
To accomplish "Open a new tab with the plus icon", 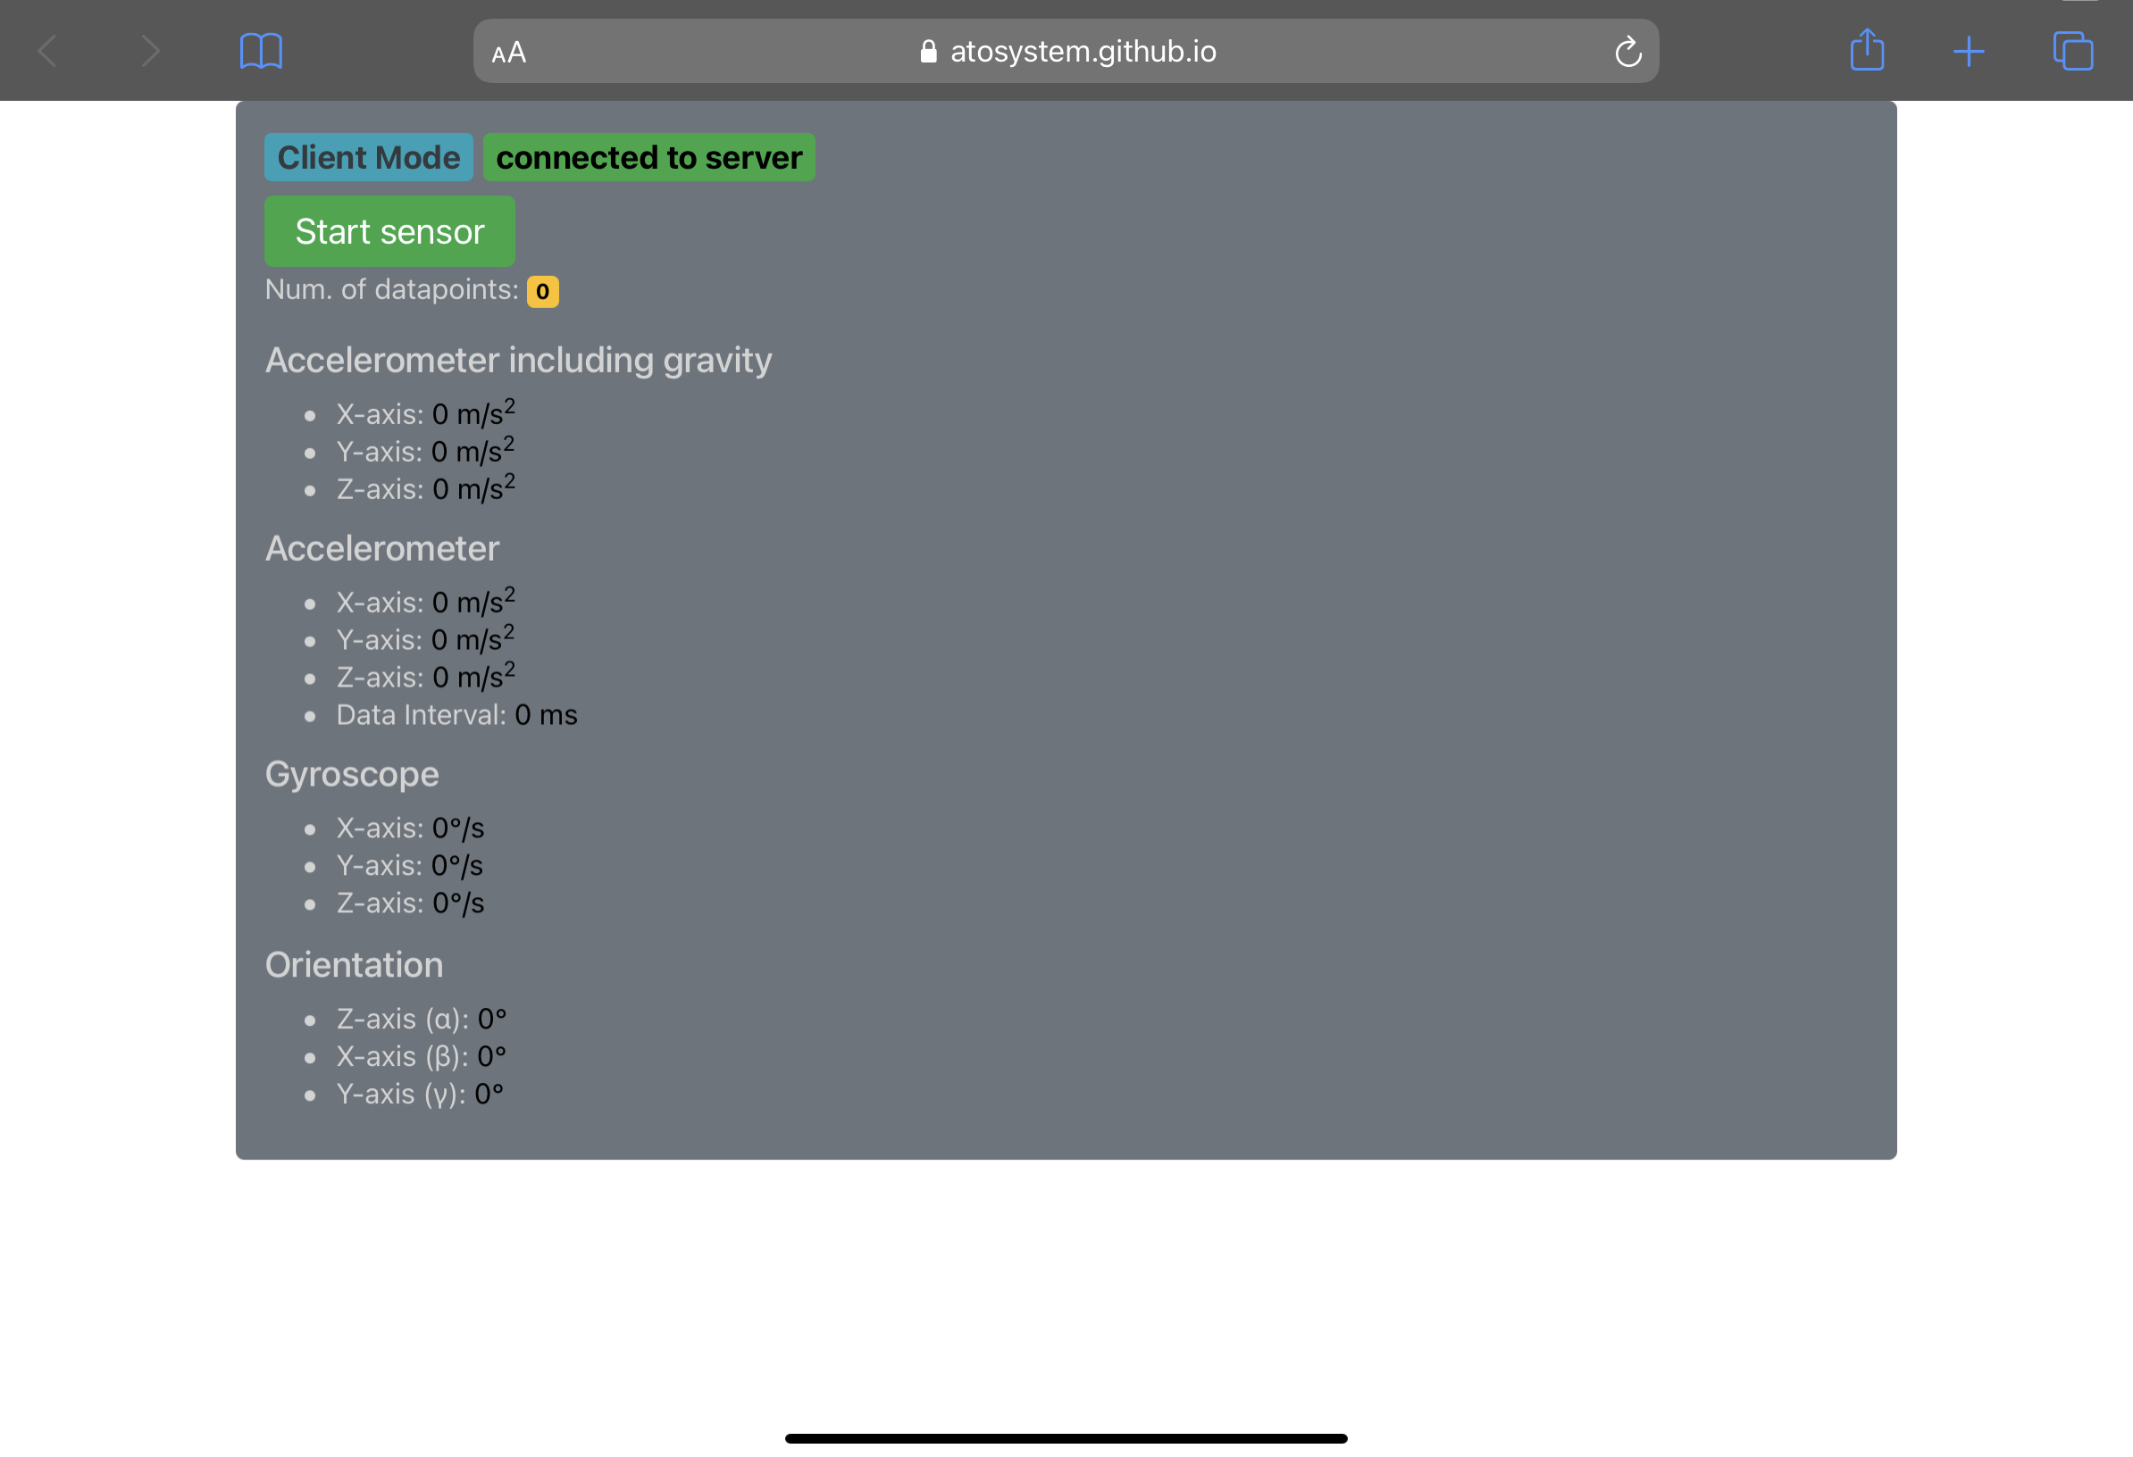I will tap(1968, 52).
